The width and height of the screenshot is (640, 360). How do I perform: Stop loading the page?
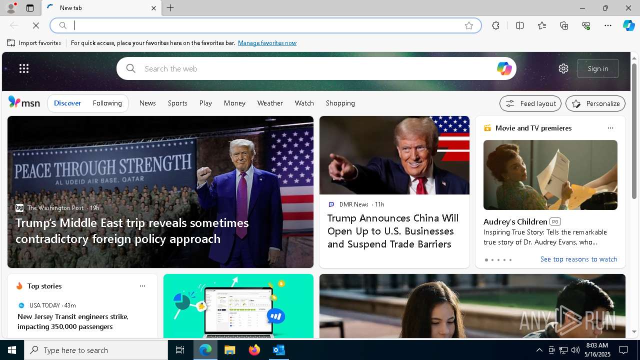pos(36,25)
